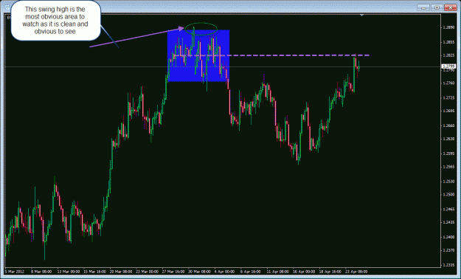
Task: Click the 16 Apr 00:00 time label
Action: pos(304,272)
